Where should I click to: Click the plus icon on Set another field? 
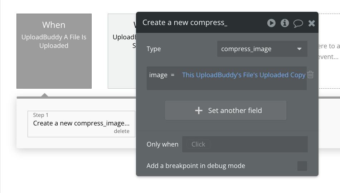199,110
